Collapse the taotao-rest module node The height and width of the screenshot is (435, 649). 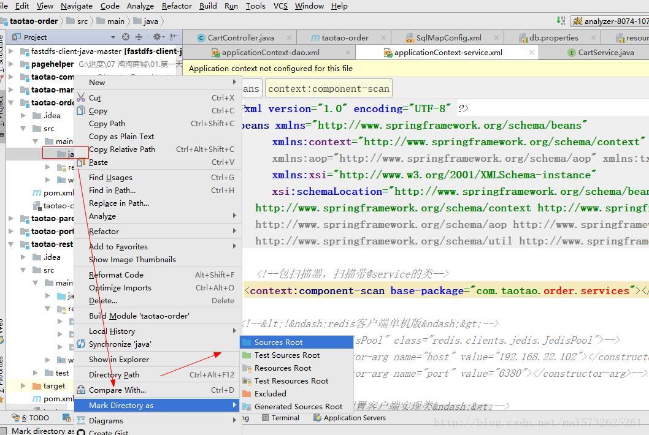pyautogui.click(x=11, y=244)
